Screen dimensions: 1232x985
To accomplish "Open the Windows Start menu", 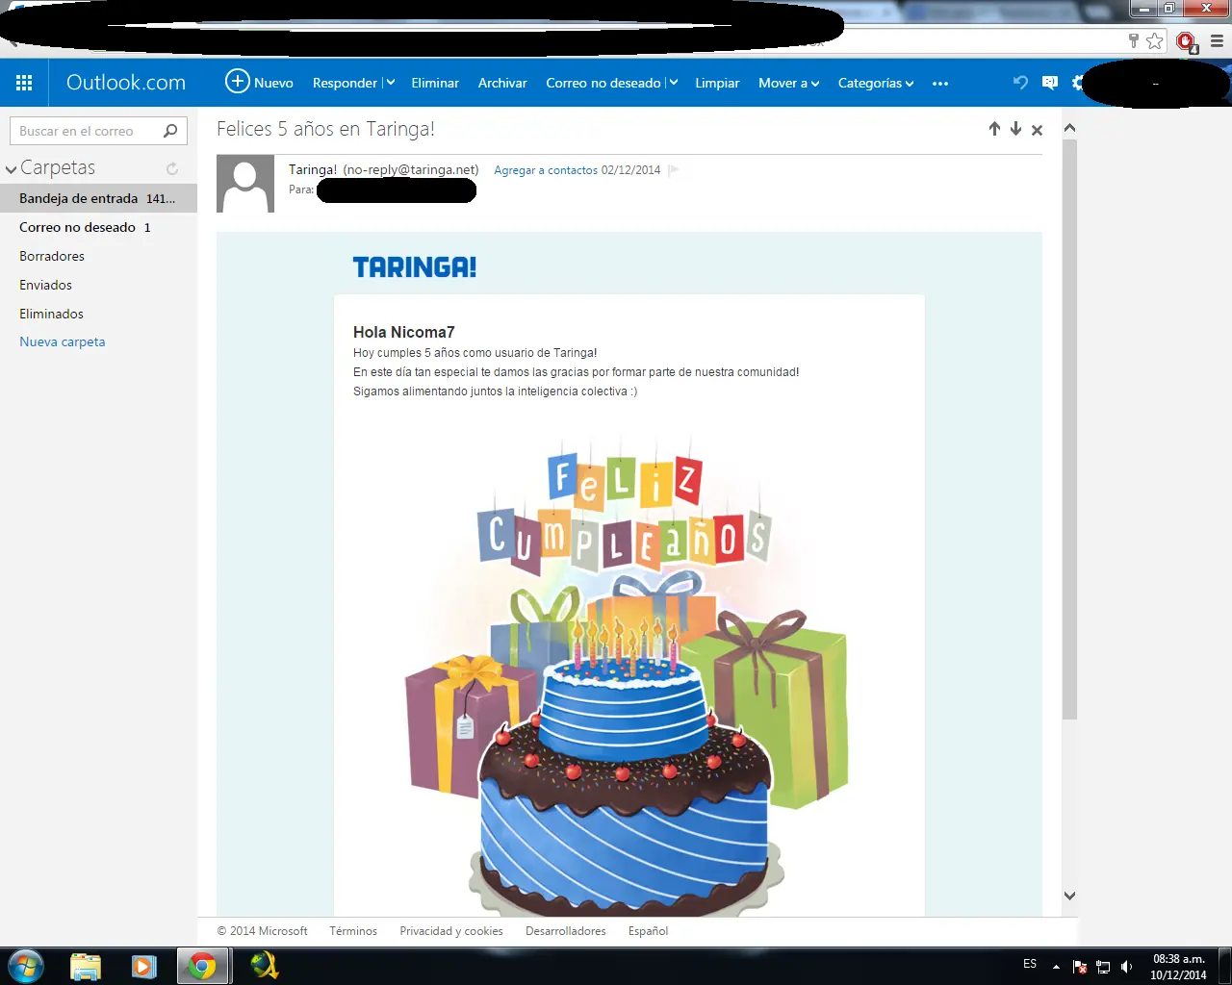I will pos(26,966).
